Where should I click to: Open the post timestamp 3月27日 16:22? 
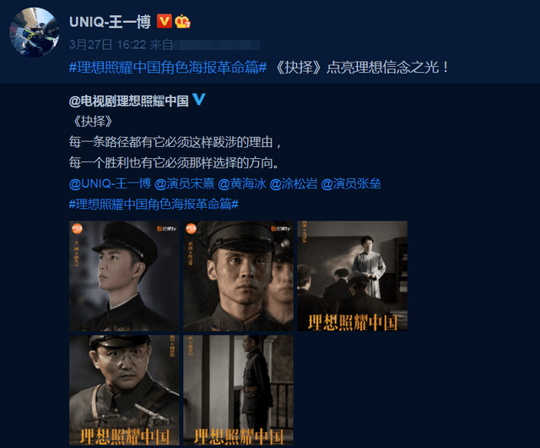tap(108, 45)
